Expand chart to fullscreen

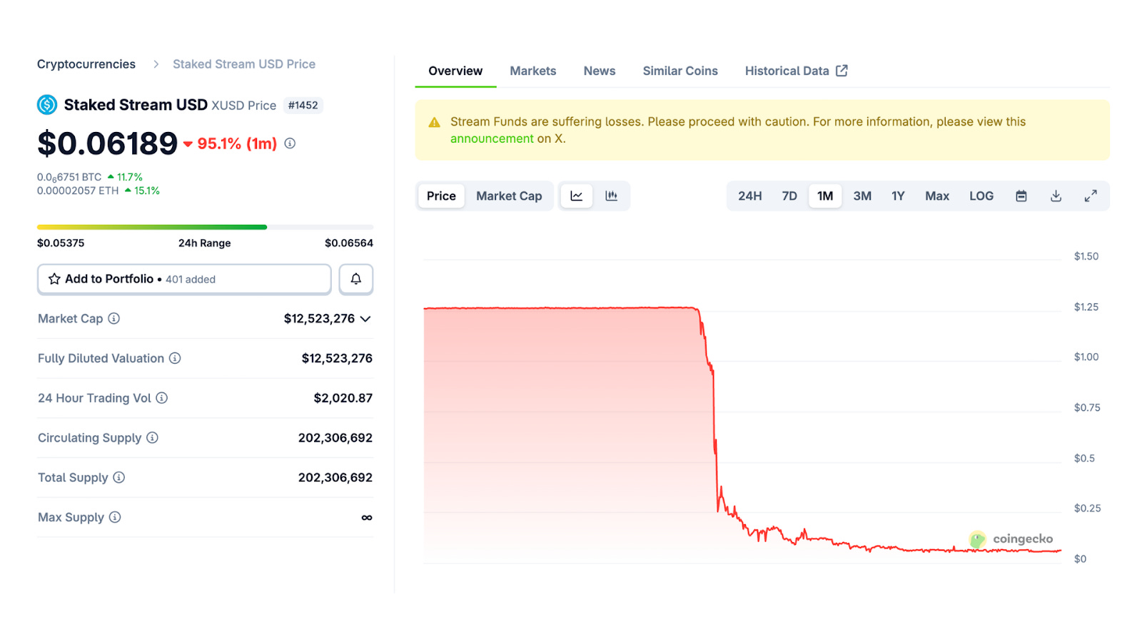1091,196
